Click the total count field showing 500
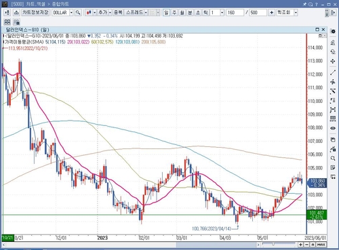The height and width of the screenshot is (250, 339). click(x=258, y=13)
